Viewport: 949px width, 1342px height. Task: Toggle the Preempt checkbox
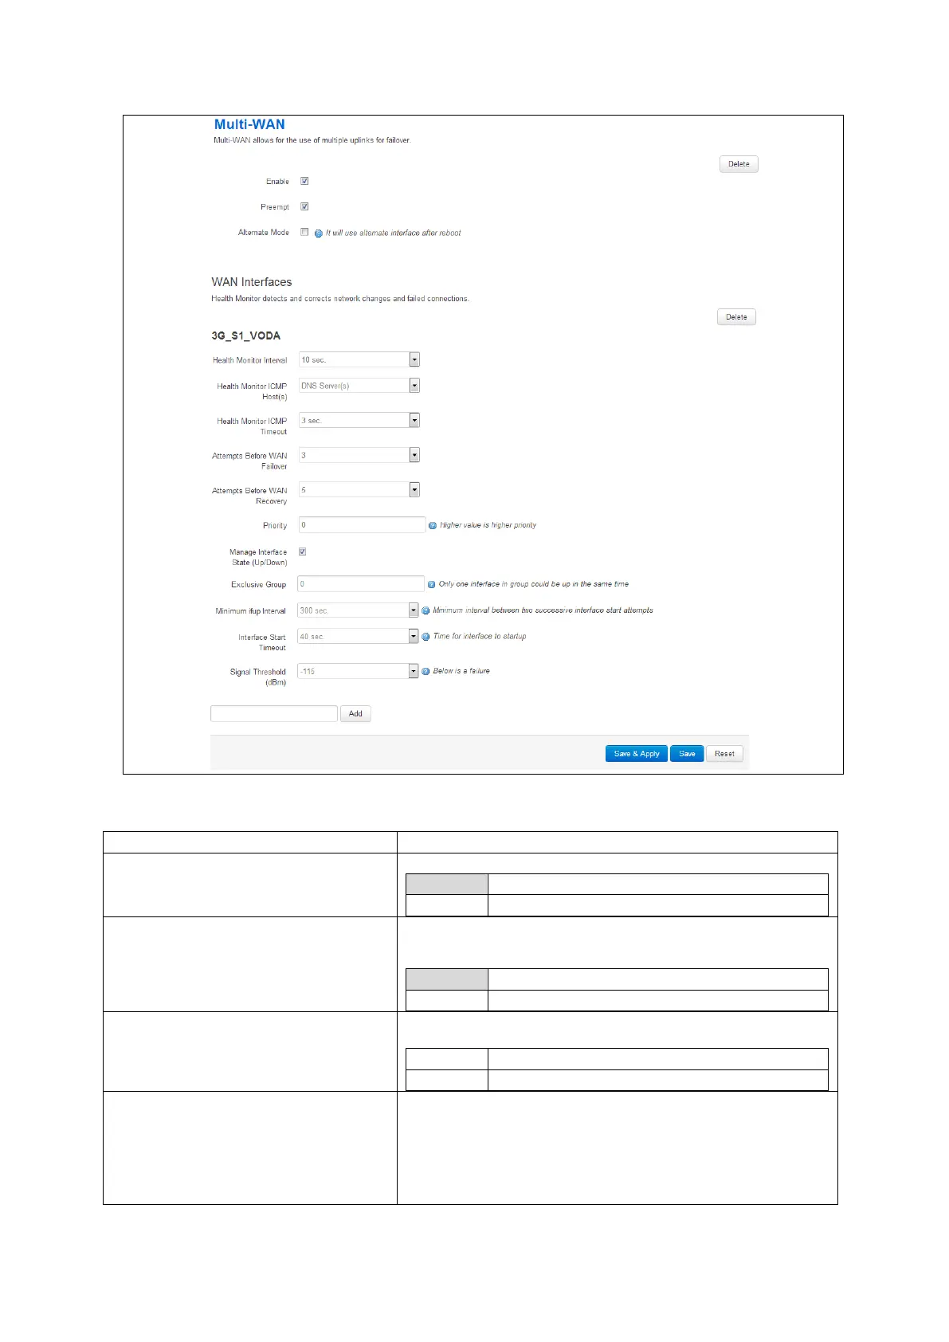(x=304, y=206)
